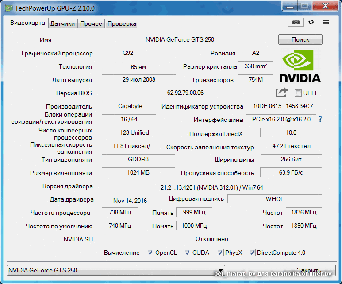Click the GPU-Z title bar app icon
The width and height of the screenshot is (342, 284).
coord(8,8)
